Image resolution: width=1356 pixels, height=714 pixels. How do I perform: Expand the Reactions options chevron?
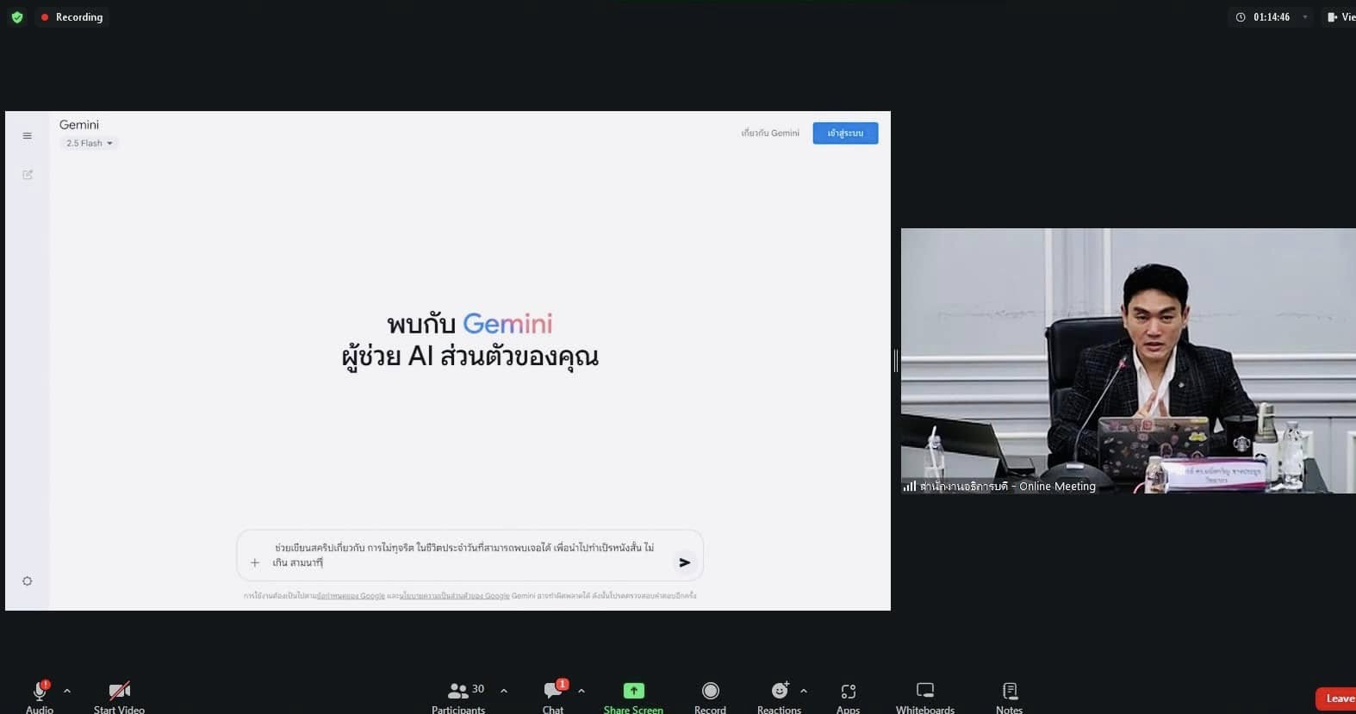tap(804, 691)
